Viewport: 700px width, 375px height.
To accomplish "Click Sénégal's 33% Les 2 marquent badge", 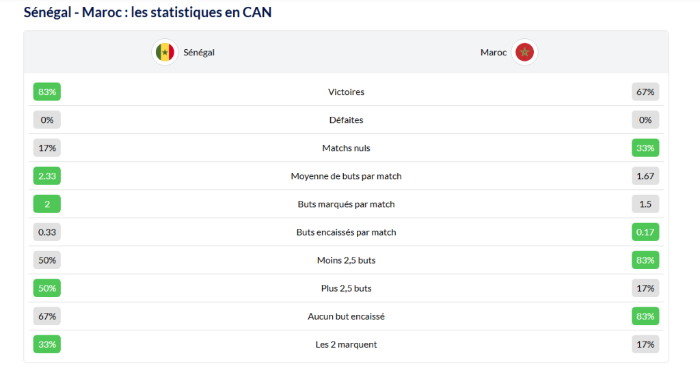I will 47,344.
